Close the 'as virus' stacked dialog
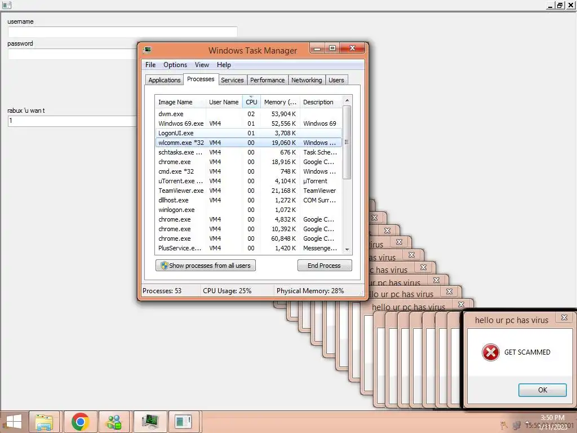The image size is (577, 433). [x=412, y=255]
